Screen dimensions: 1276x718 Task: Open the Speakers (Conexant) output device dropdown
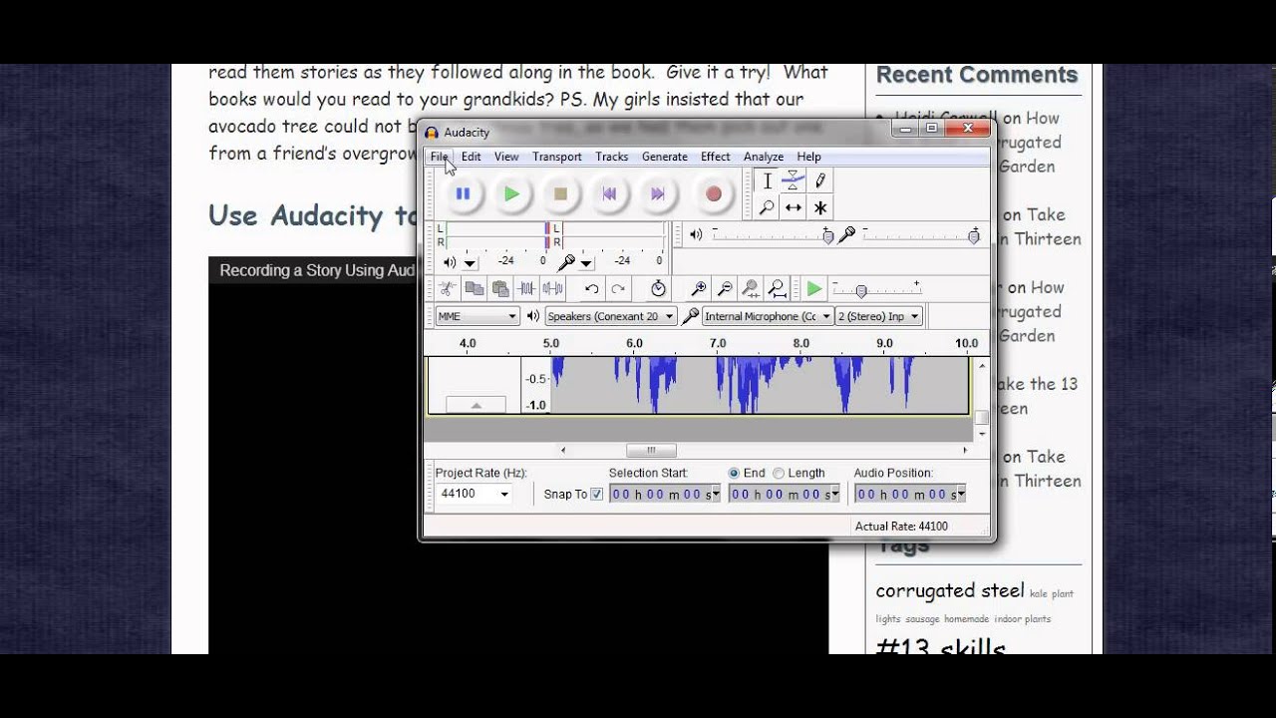pos(611,316)
